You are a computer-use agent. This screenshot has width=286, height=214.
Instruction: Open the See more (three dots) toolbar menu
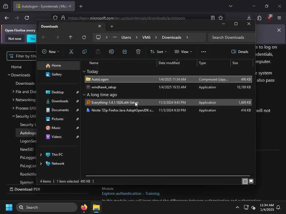pyautogui.click(x=204, y=52)
